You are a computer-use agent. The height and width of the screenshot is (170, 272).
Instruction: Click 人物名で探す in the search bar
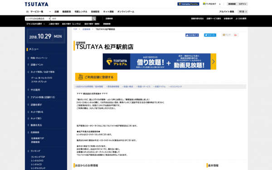pyautogui.click(x=54, y=24)
